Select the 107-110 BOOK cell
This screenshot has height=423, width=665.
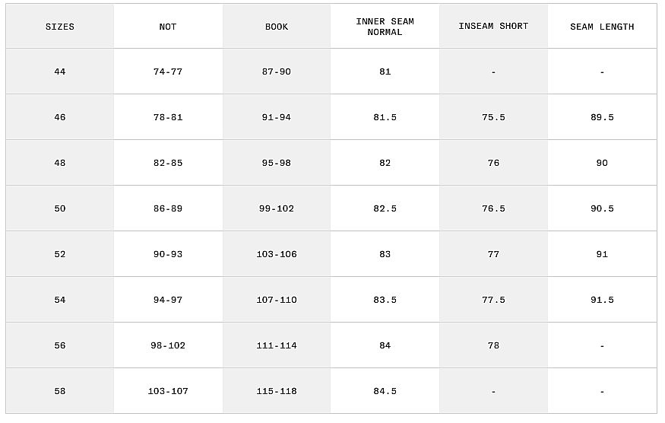tap(277, 300)
